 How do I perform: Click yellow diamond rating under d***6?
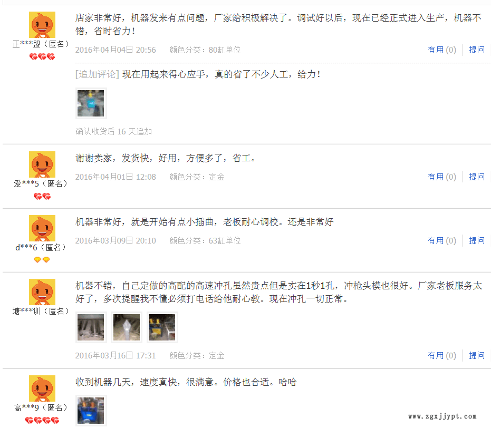pyautogui.click(x=42, y=260)
